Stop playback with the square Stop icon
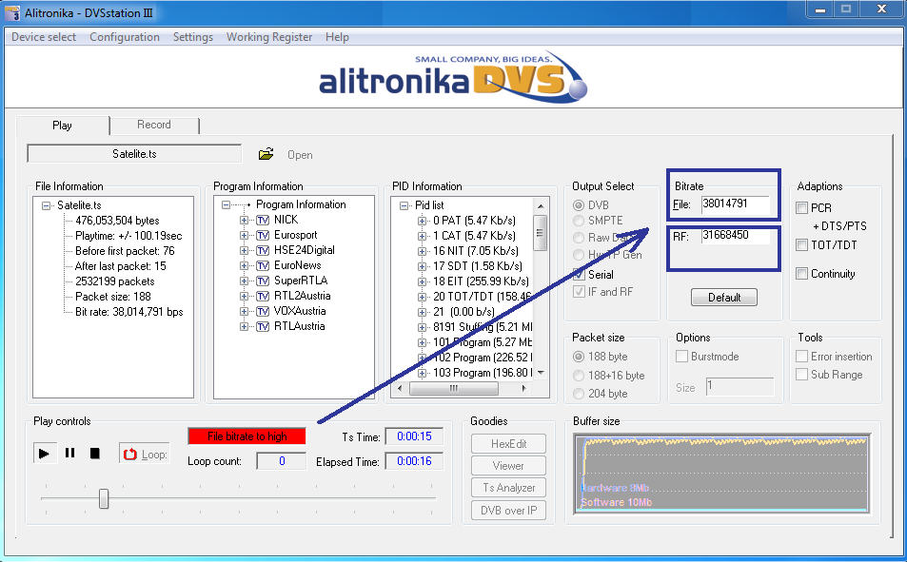The height and width of the screenshot is (562, 907). coord(95,454)
